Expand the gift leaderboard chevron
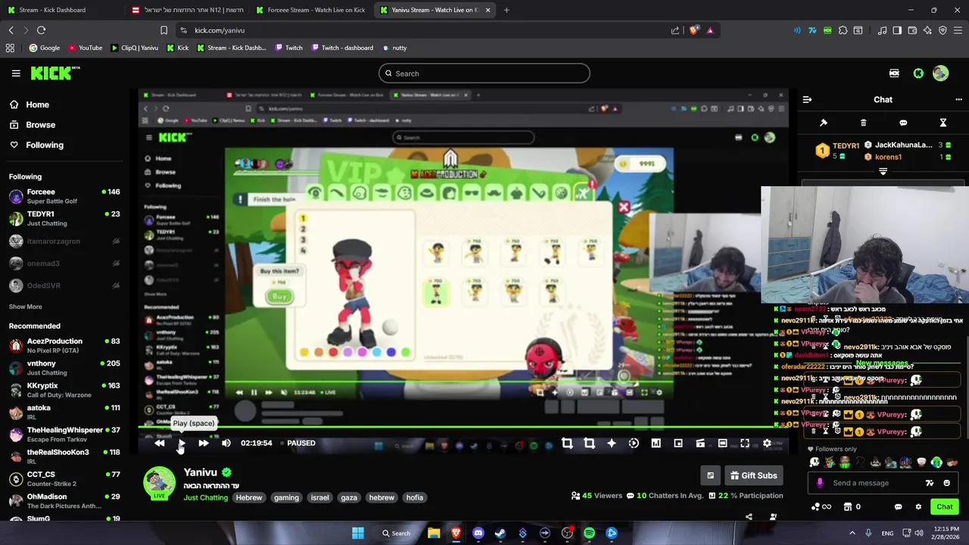 883,172
